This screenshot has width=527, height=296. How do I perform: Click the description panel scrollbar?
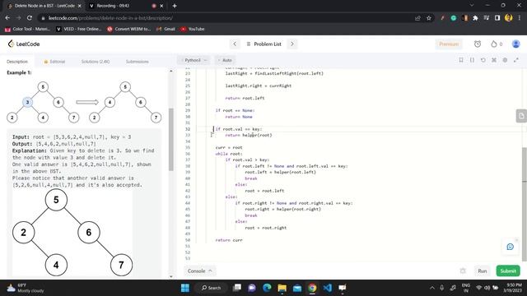171,139
